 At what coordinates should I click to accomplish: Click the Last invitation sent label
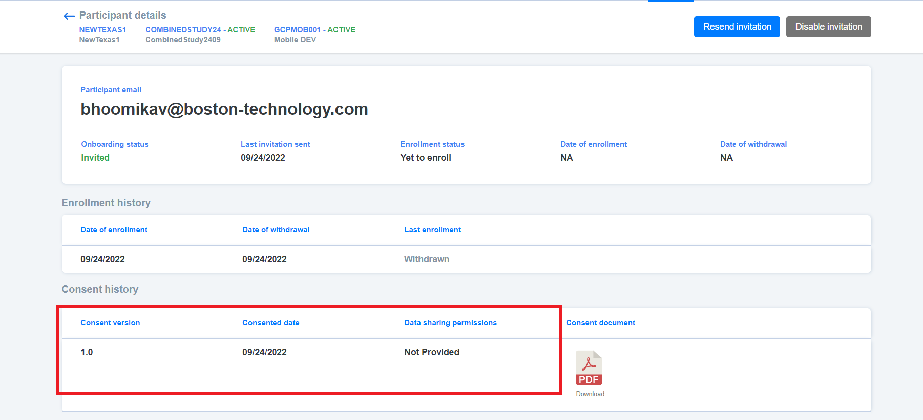pos(275,144)
